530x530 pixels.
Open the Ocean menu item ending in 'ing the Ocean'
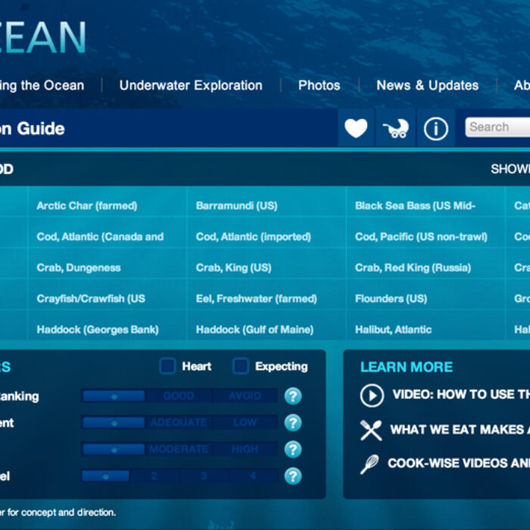click(x=42, y=85)
